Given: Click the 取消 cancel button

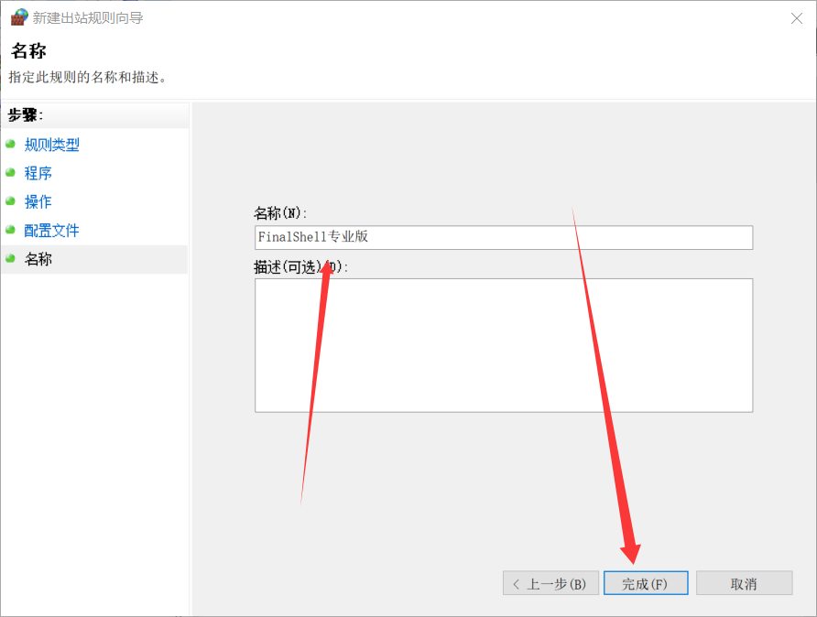Looking at the screenshot, I should [744, 583].
